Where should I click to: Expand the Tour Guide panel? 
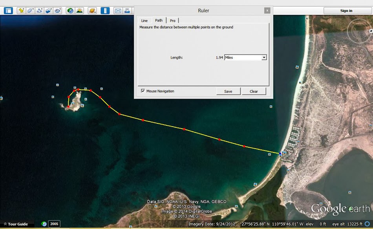point(16,224)
